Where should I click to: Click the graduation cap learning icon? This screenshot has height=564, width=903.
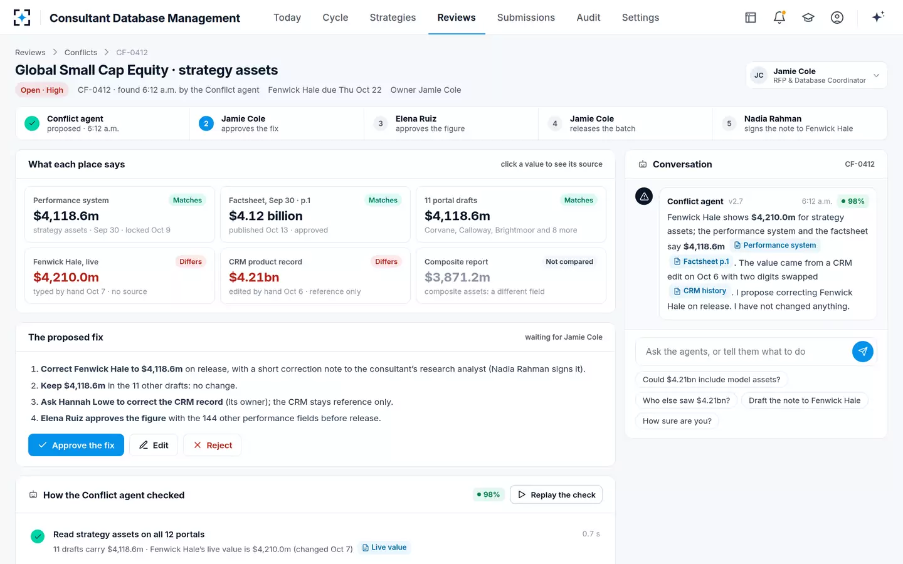(808, 18)
